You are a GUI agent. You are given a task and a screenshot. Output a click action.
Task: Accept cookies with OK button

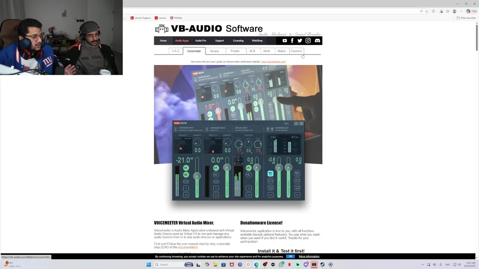290,256
